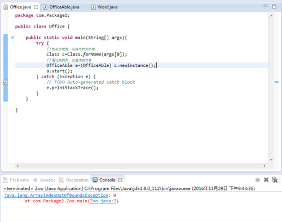Click the Java file icon on Office.java tab
Image resolution: width=282 pixels, height=222 pixels.
click(6, 7)
